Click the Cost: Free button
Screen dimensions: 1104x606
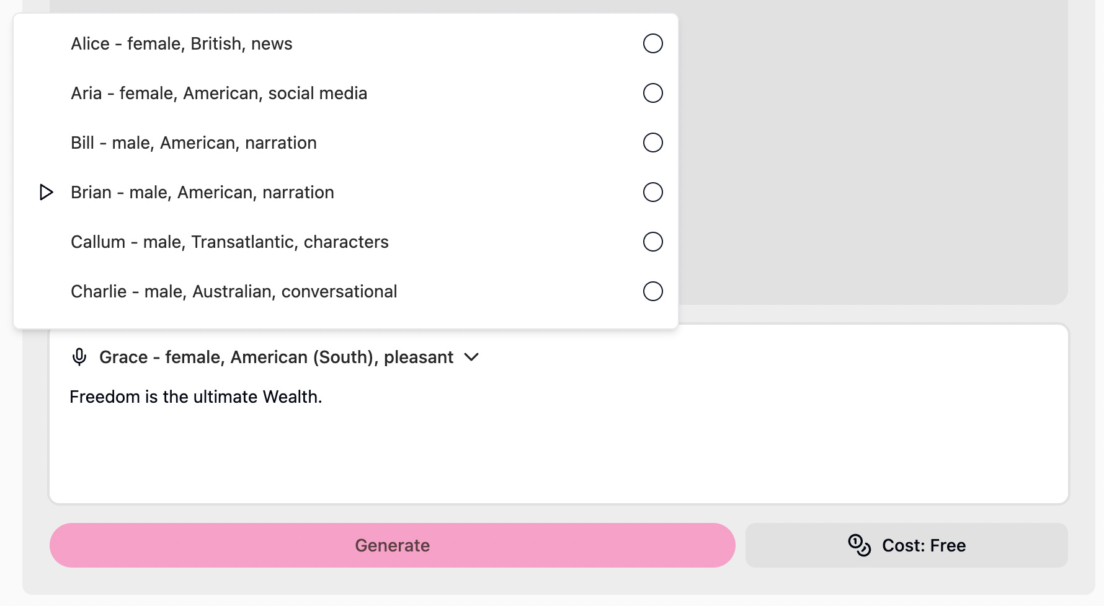906,545
